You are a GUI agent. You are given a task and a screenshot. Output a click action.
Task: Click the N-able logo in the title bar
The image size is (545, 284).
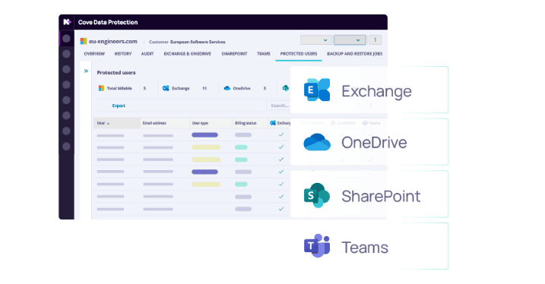[67, 22]
